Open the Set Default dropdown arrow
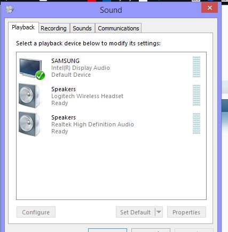 159,212
